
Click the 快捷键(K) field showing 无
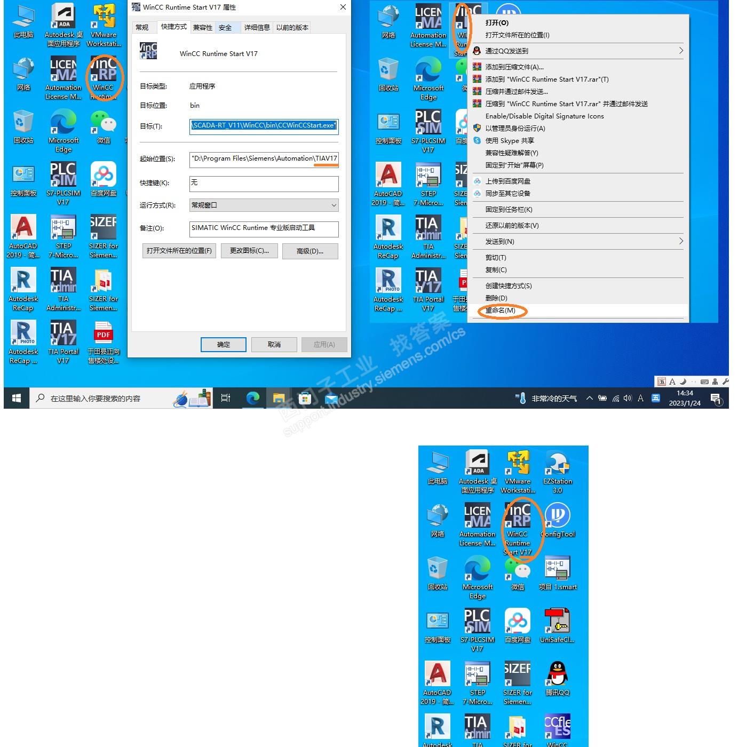pos(264,183)
